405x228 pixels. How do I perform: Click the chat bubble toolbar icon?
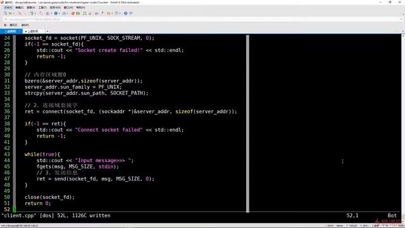point(131,13)
